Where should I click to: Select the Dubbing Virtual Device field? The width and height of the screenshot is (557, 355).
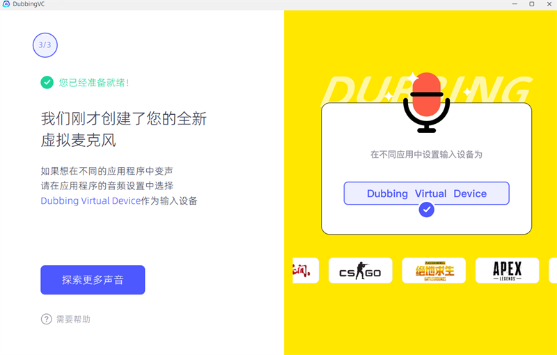pyautogui.click(x=426, y=194)
